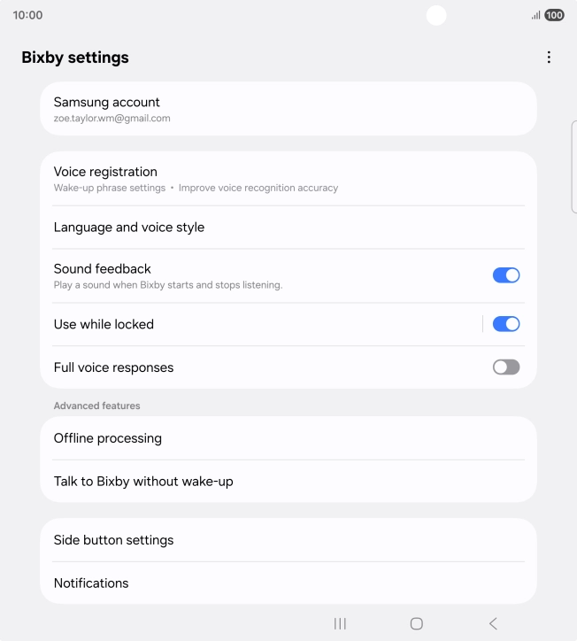The height and width of the screenshot is (641, 577).
Task: Open Side button settings
Action: (x=288, y=540)
